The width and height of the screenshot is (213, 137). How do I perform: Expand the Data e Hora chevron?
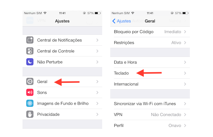185,62
